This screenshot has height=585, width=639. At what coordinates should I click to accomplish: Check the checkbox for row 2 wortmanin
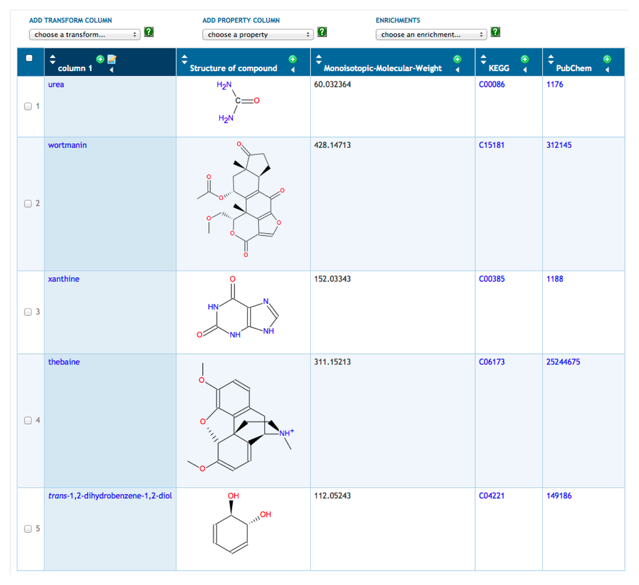click(27, 204)
